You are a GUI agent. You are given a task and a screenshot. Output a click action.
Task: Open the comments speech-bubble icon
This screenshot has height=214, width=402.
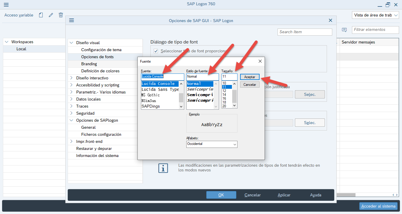[344, 30]
